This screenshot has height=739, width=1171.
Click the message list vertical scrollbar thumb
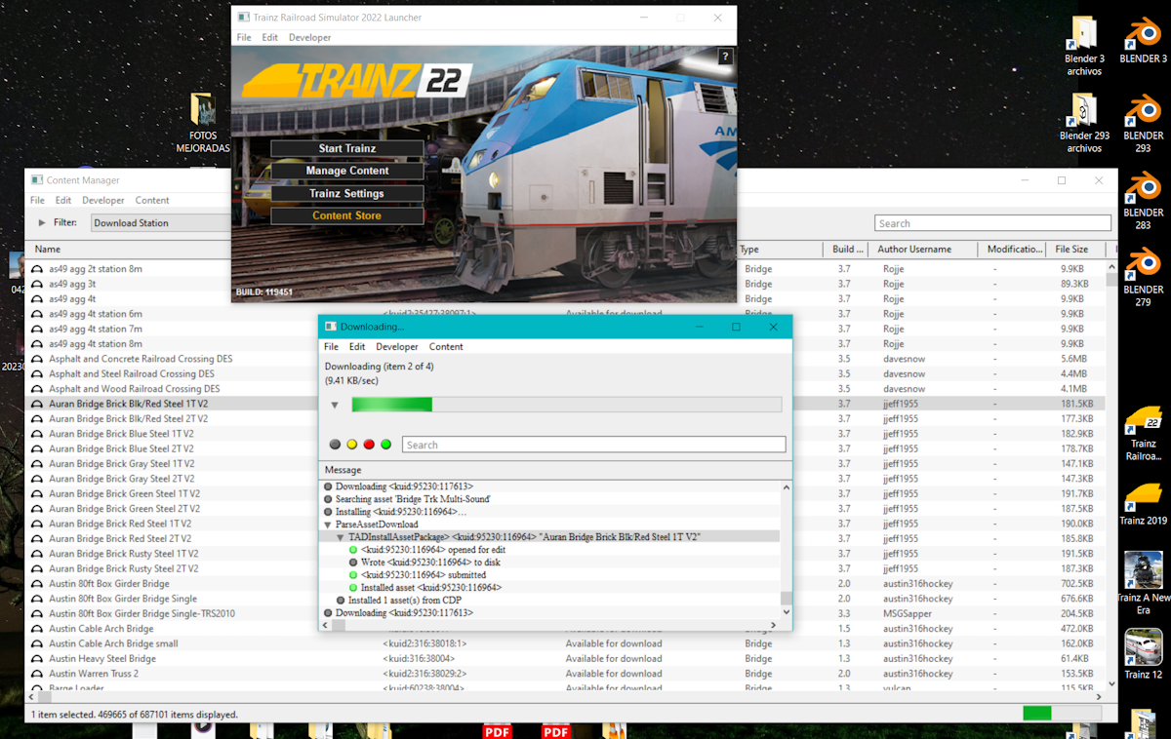(x=786, y=599)
